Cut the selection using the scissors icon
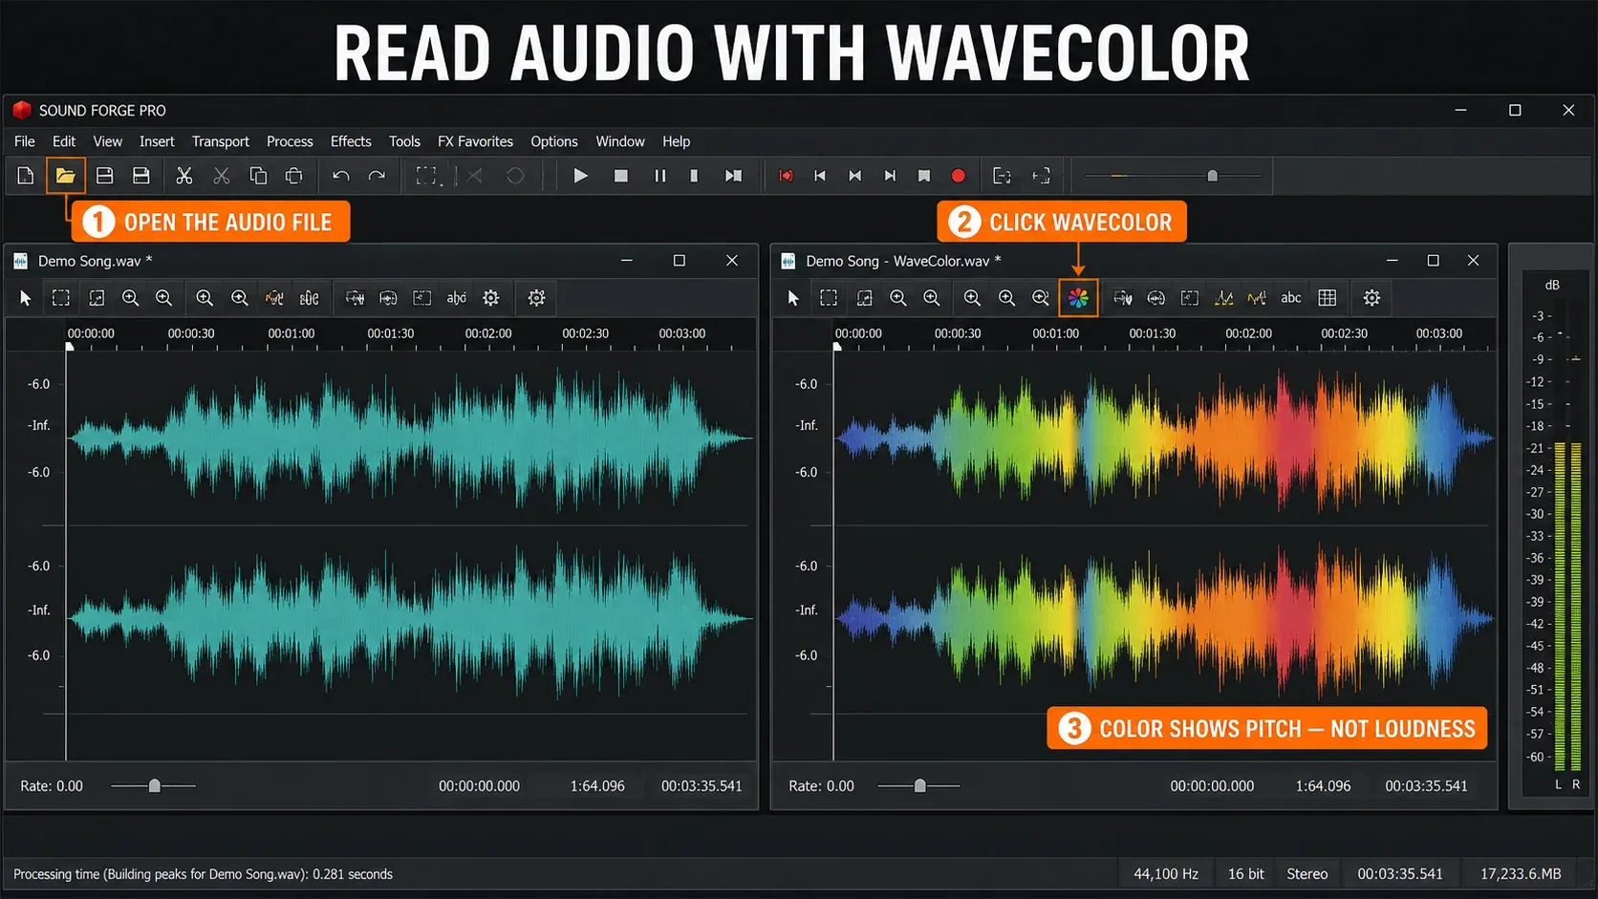The height and width of the screenshot is (899, 1598). pyautogui.click(x=184, y=176)
